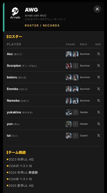
Task: Click the ROSTER / RECORDS label
Action: [42, 26]
